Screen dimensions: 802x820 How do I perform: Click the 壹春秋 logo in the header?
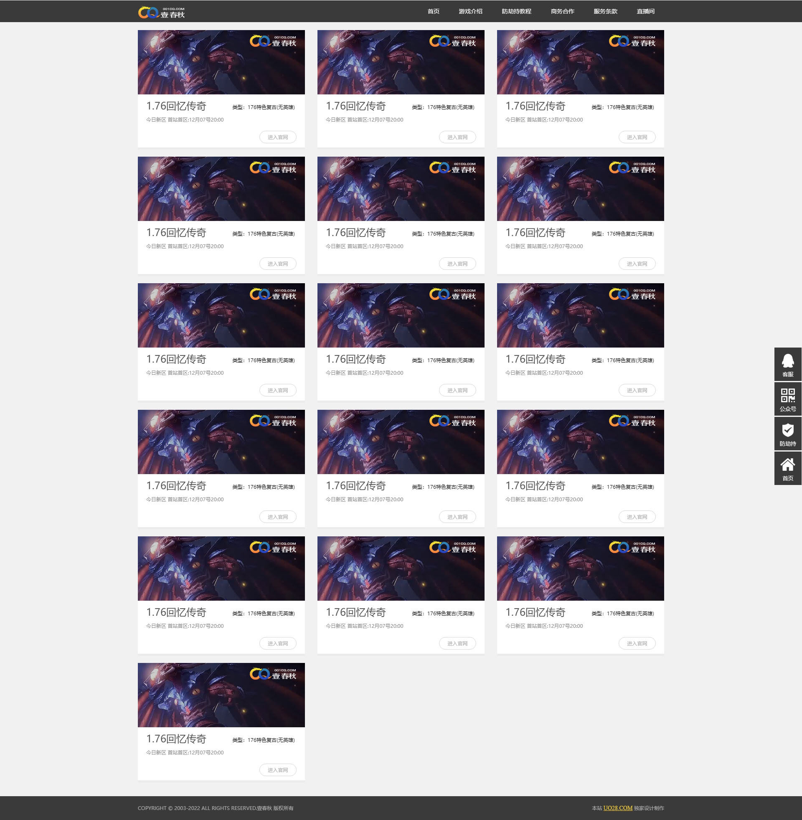[161, 12]
